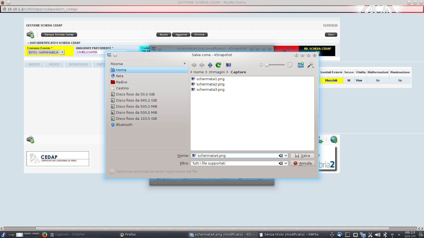
Task: Click the large-icon size end of the zoom slider
Action: point(290,65)
